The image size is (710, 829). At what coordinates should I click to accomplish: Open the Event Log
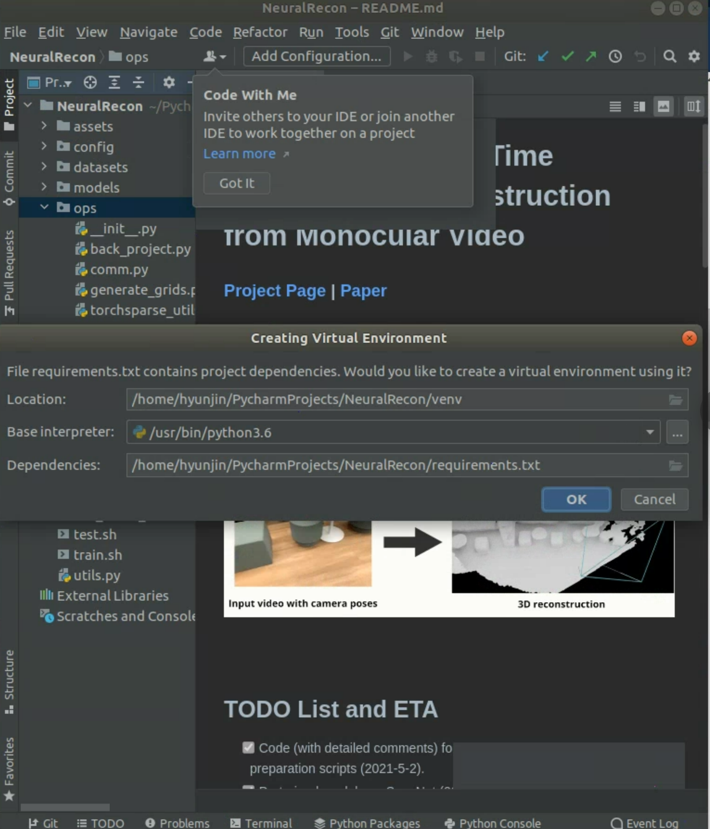pyautogui.click(x=644, y=823)
